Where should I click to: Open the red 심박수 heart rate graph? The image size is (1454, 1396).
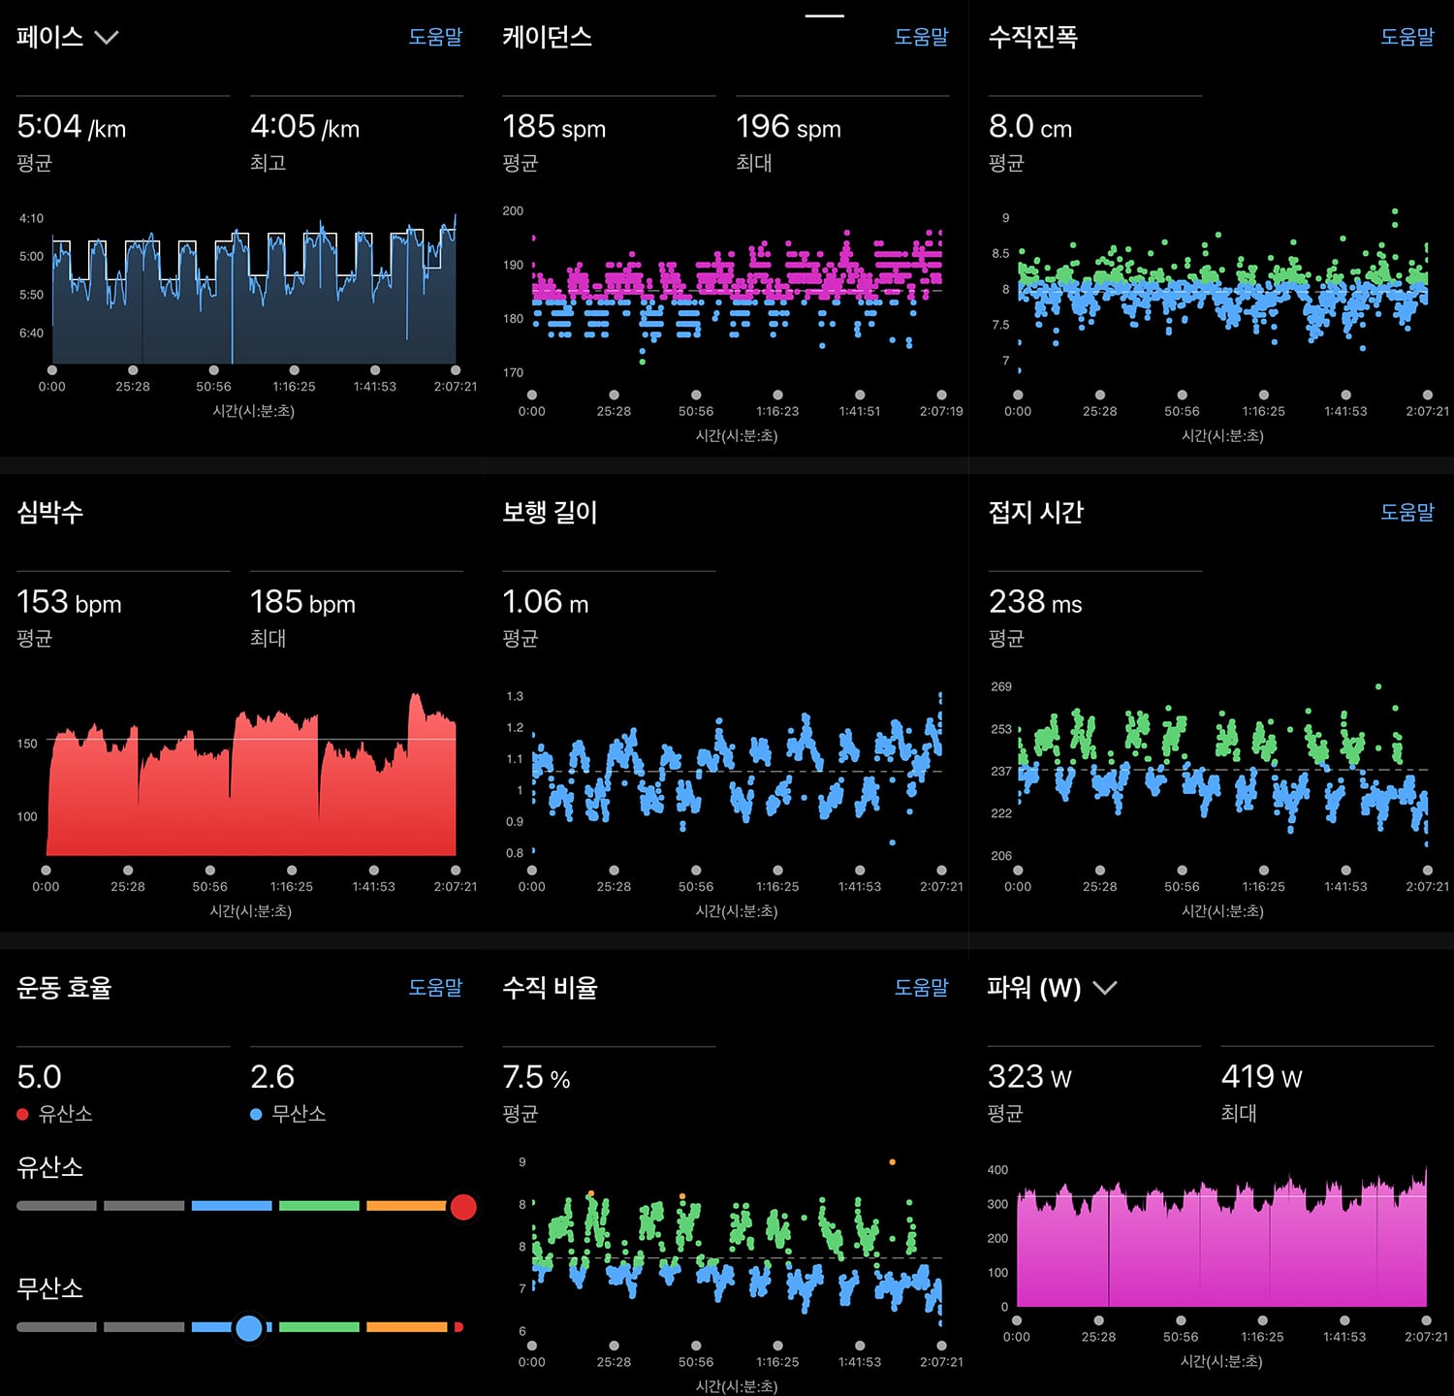251,774
